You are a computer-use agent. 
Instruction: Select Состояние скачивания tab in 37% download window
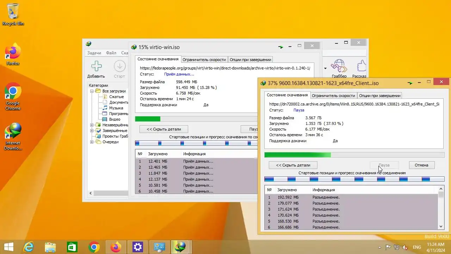click(x=287, y=95)
